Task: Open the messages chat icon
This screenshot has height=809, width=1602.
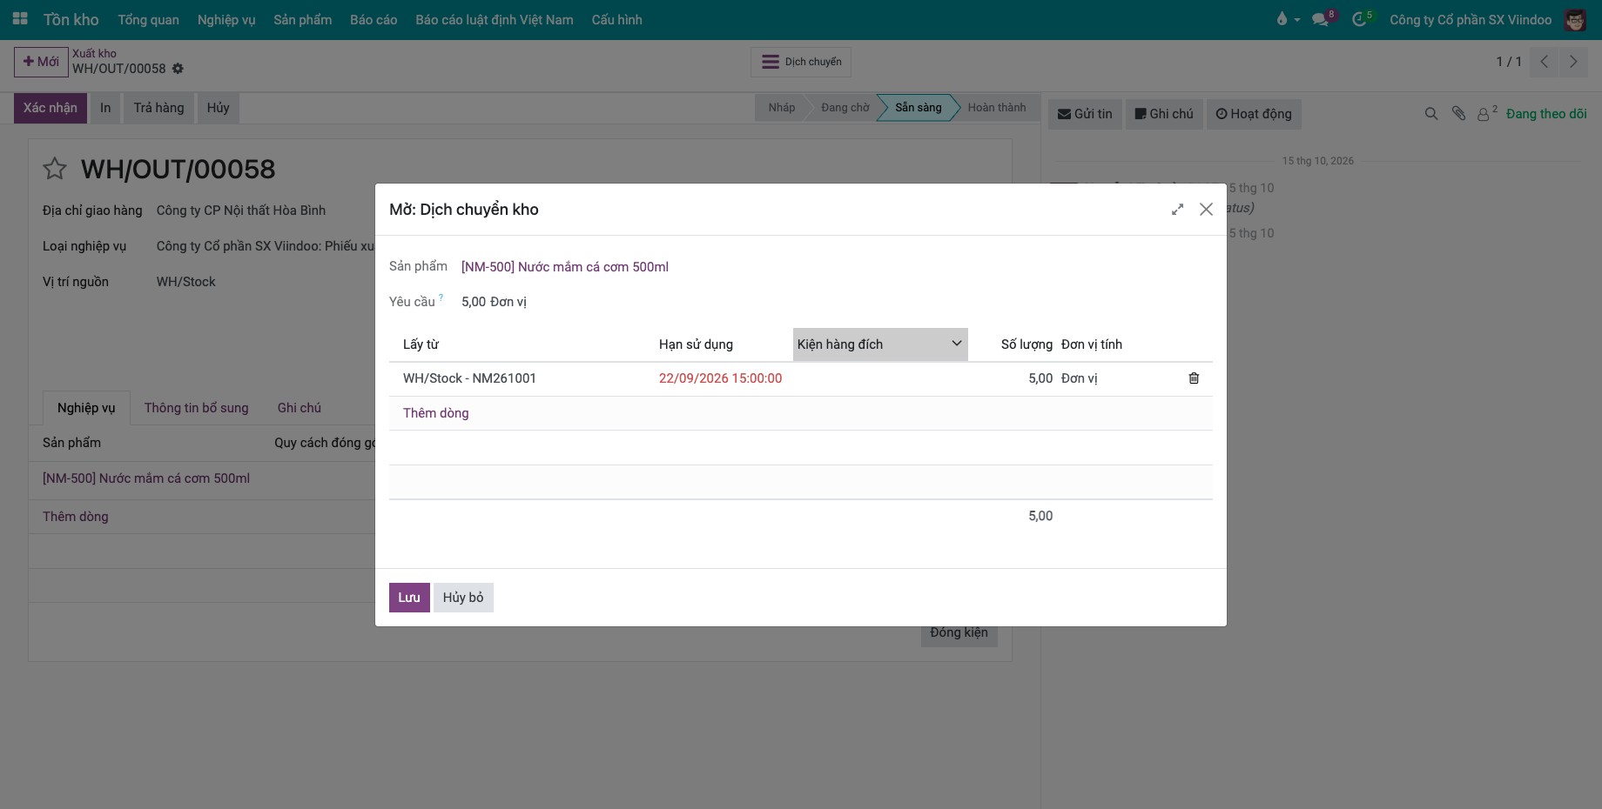Action: (x=1321, y=19)
